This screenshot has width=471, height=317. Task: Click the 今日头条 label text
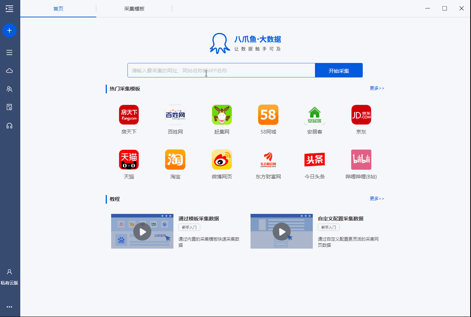(x=315, y=177)
